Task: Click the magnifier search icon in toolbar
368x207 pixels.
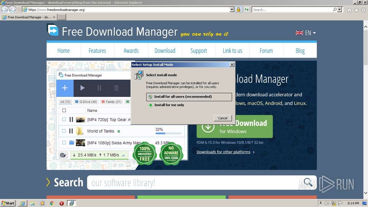Action: click(335, 9)
